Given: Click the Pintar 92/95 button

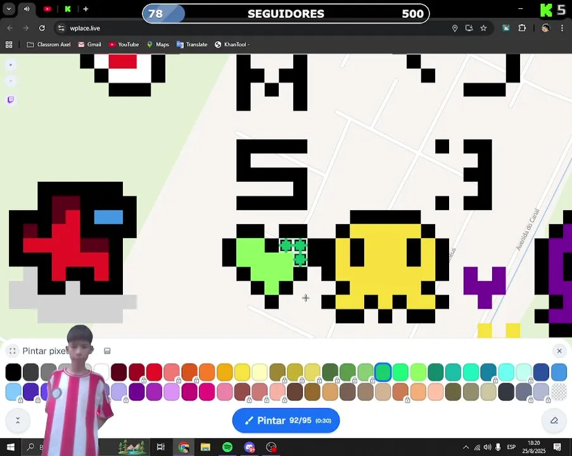Looking at the screenshot, I should point(286,421).
